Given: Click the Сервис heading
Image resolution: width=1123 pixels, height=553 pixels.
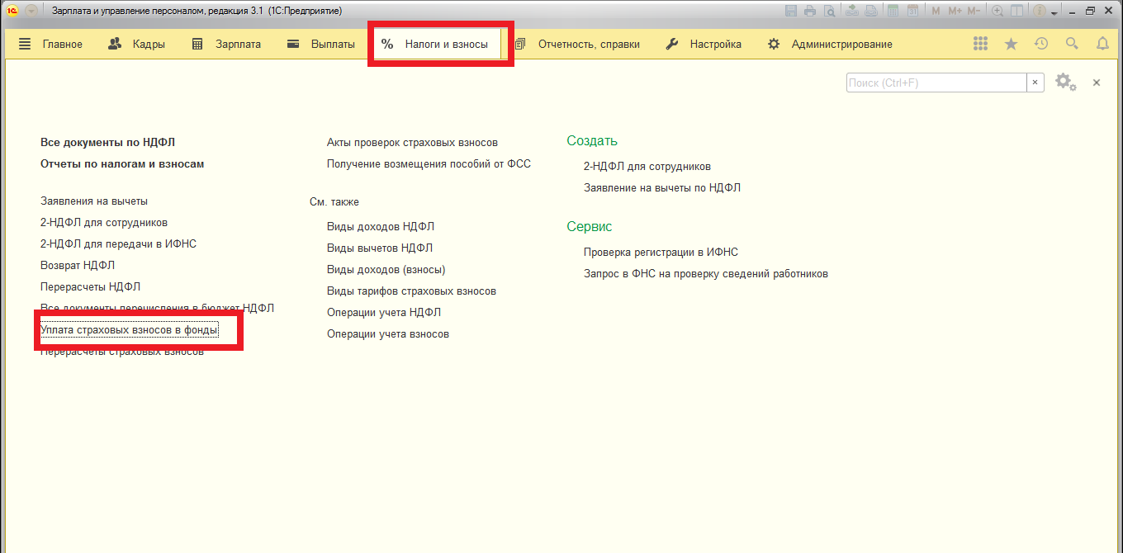Looking at the screenshot, I should pos(590,227).
